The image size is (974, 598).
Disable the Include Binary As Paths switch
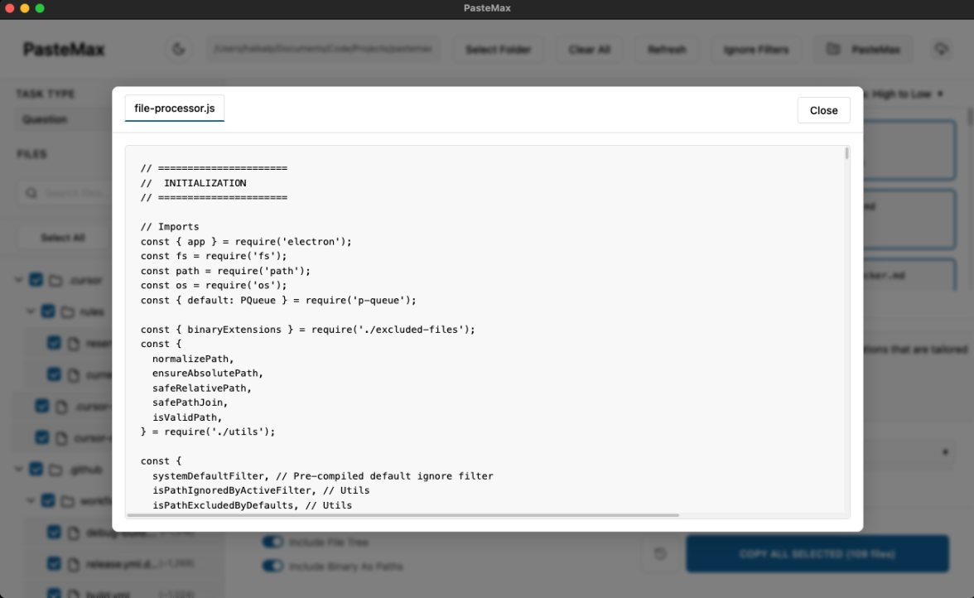272,567
